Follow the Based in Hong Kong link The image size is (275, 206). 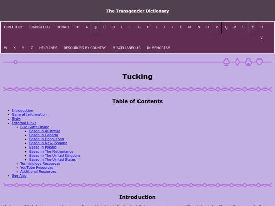point(46,139)
